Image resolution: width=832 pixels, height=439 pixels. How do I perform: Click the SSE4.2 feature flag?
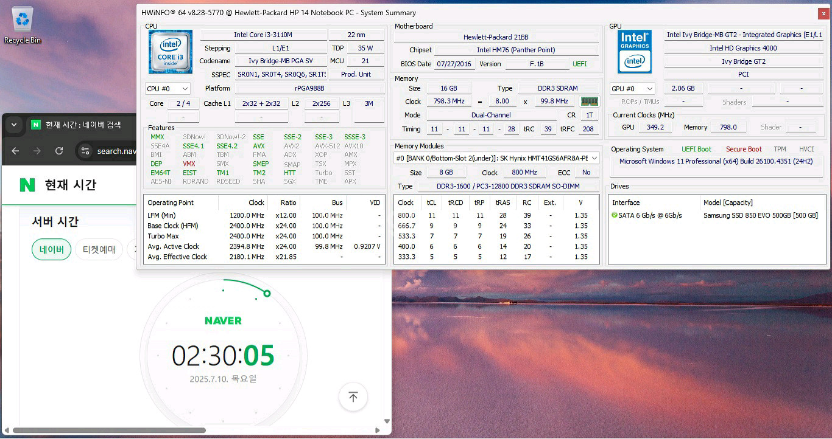pos(227,146)
